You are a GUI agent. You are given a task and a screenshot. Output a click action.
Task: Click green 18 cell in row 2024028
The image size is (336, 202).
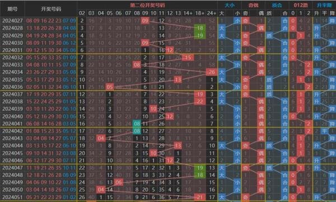[x=200, y=28]
